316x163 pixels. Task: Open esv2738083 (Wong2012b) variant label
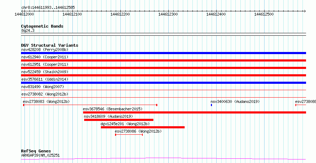pyautogui.click(x=47, y=101)
